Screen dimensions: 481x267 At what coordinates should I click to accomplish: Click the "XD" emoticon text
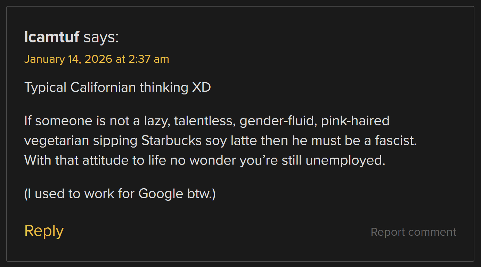coord(202,87)
